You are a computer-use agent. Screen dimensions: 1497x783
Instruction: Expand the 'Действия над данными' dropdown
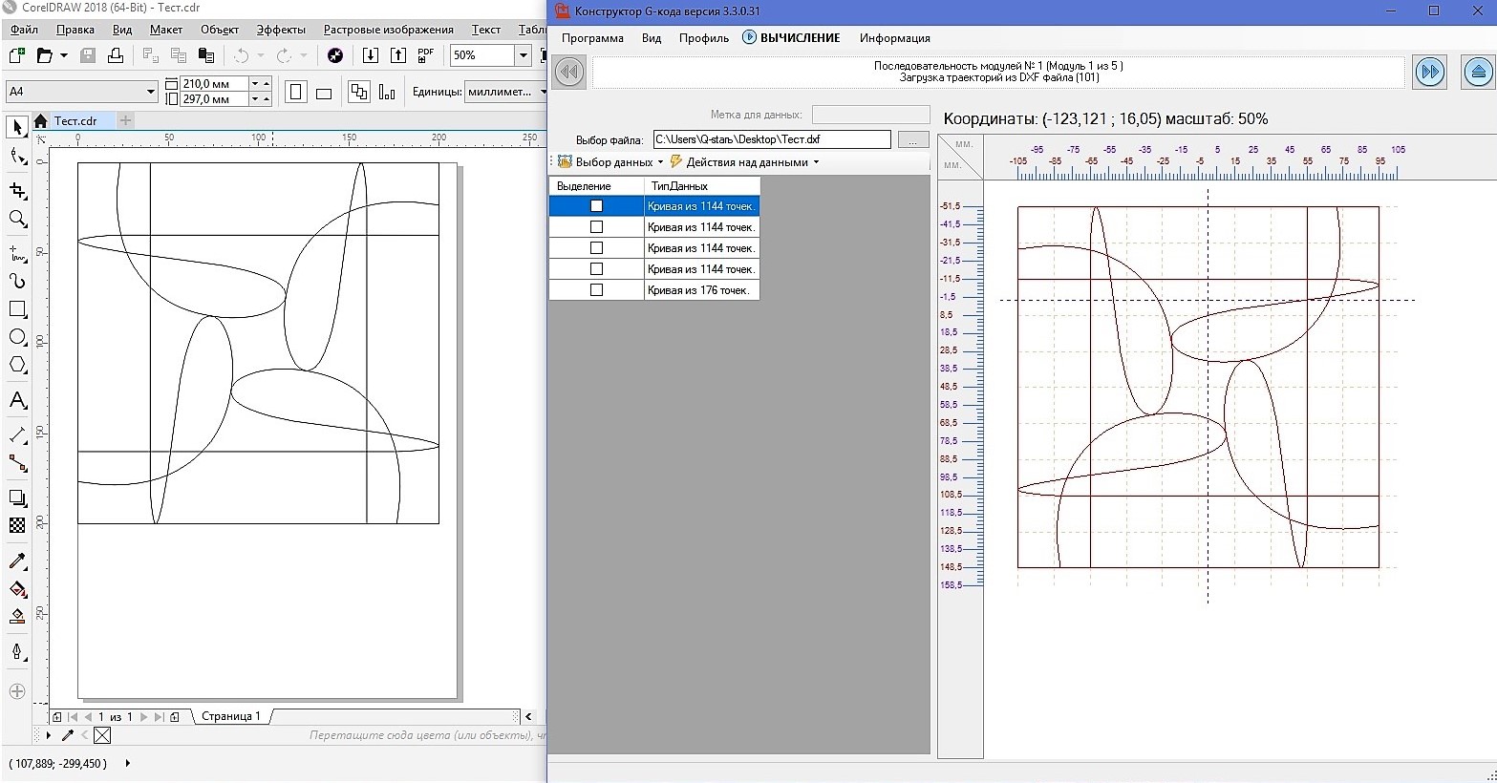coord(816,162)
